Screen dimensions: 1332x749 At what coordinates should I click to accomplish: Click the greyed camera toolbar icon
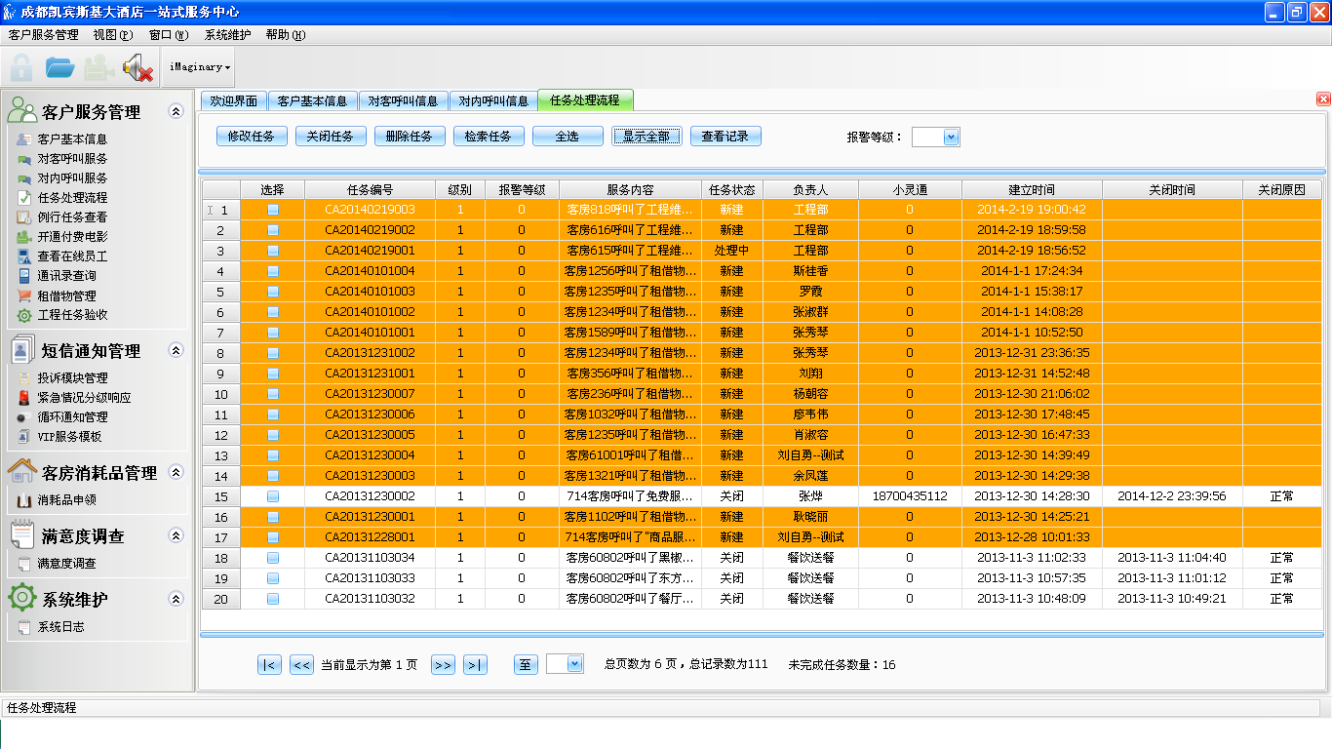(x=98, y=67)
